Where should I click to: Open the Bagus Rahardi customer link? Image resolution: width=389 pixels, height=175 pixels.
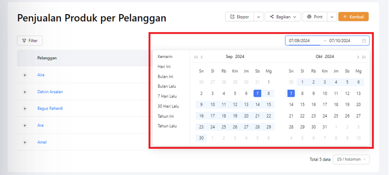pyautogui.click(x=50, y=108)
